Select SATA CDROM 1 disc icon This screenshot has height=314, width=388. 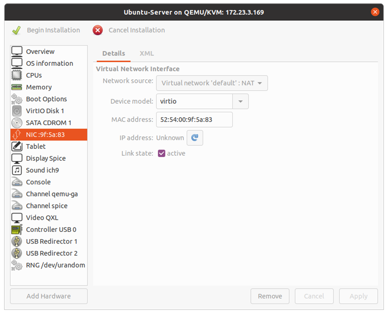pyautogui.click(x=17, y=123)
